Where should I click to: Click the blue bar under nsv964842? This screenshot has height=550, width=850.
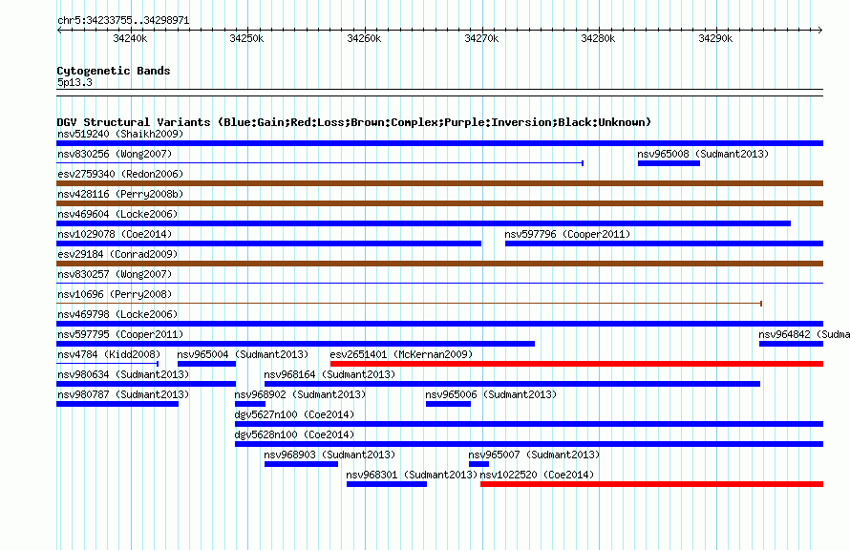coord(791,344)
